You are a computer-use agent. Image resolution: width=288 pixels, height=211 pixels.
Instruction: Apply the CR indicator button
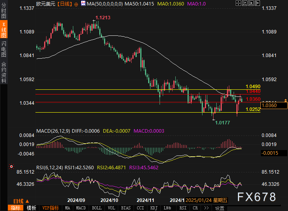pos(195,208)
